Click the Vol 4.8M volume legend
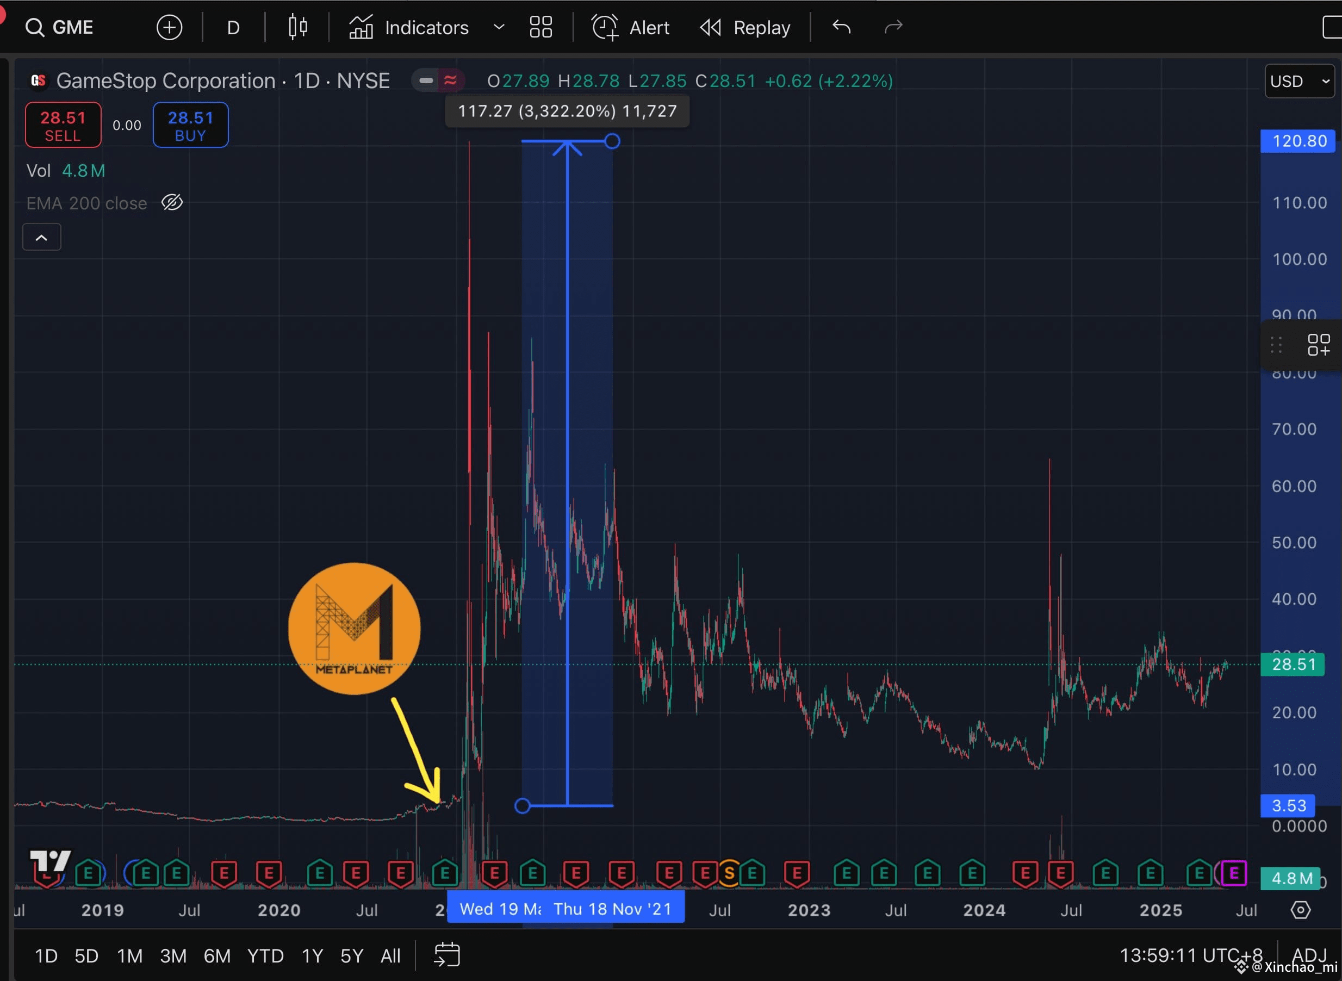 [66, 171]
